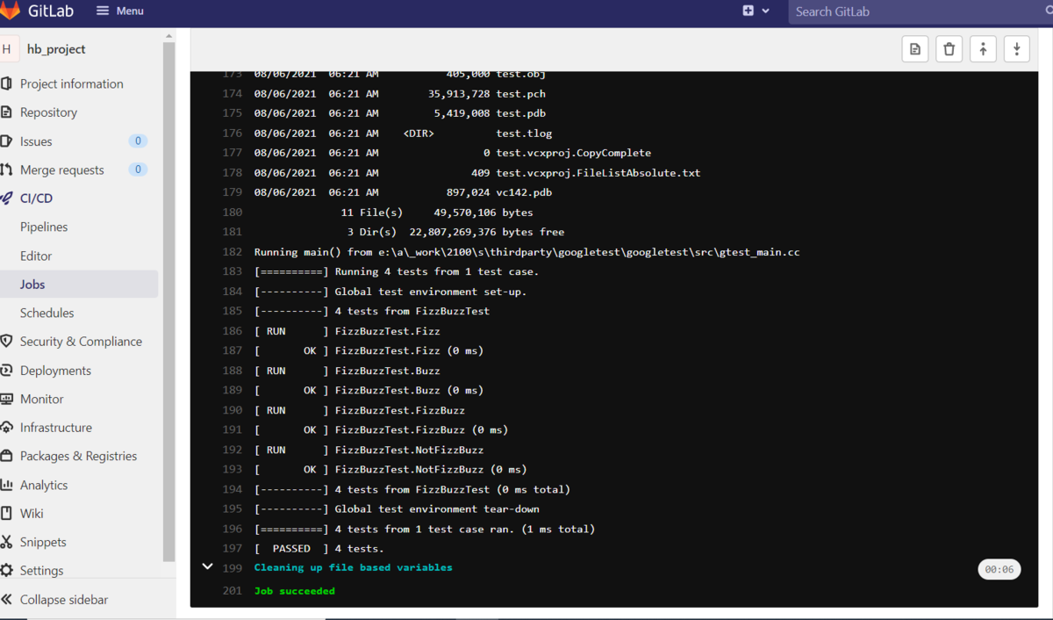Click the 00:06 duration badge
Screen dimensions: 1053x620
tap(999, 569)
